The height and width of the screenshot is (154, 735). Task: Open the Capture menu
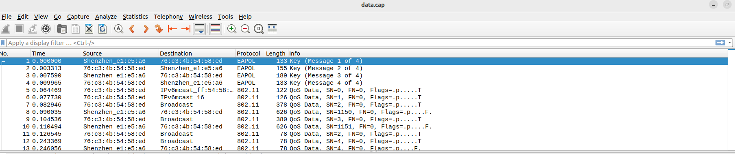click(x=78, y=17)
